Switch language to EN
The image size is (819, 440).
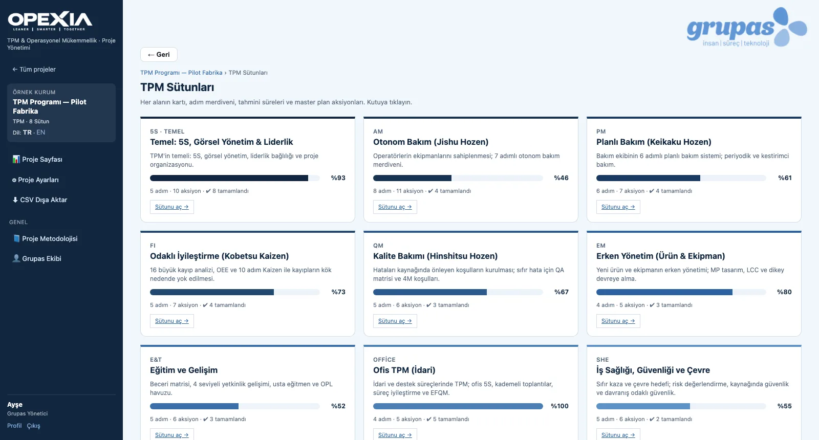pos(41,133)
